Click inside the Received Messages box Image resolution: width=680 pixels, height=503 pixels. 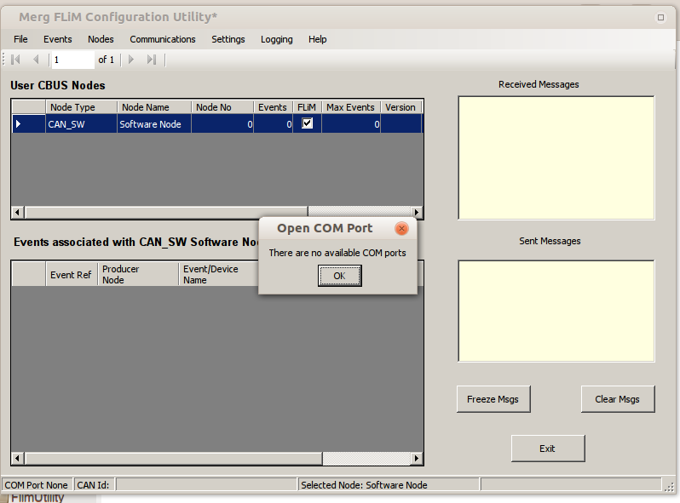(556, 157)
